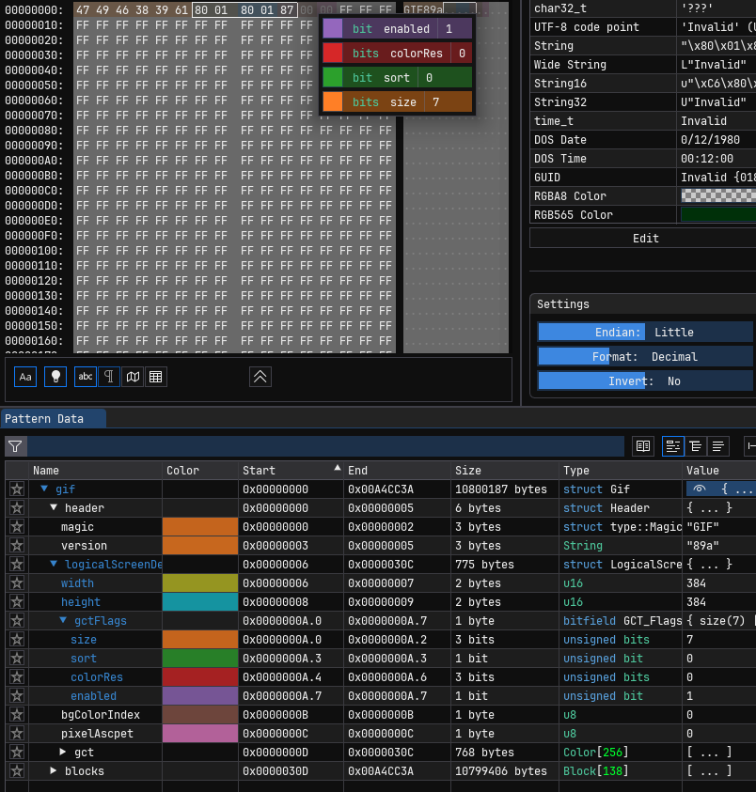Image resolution: width=756 pixels, height=792 pixels.
Task: Star the gctFlags row
Action: coord(17,621)
